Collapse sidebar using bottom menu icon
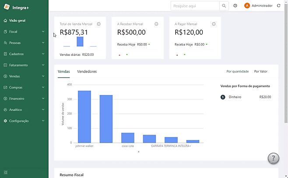This screenshot has height=178, width=288. (6, 172)
